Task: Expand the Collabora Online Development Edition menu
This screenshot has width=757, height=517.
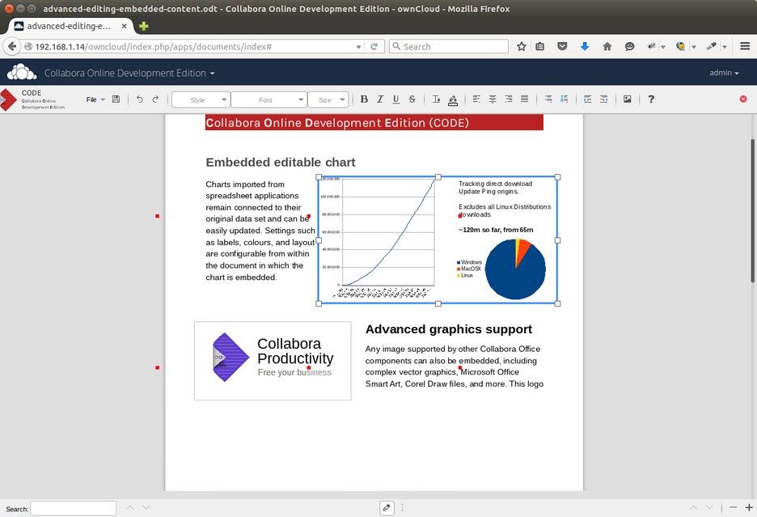Action: pyautogui.click(x=129, y=73)
